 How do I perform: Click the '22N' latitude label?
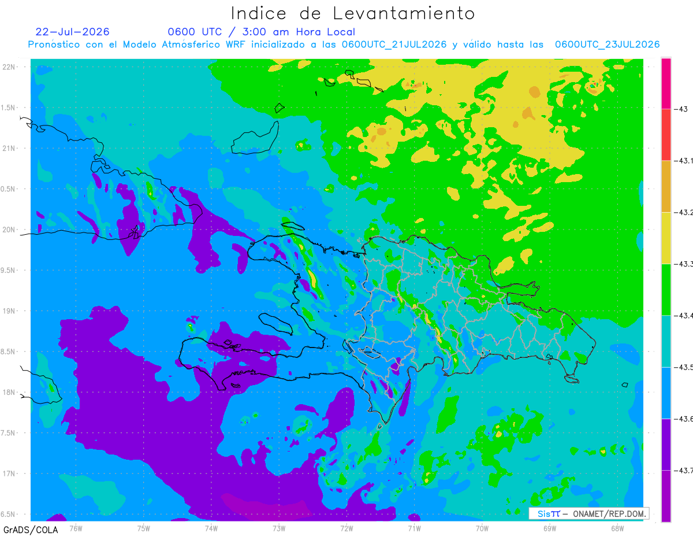9,66
